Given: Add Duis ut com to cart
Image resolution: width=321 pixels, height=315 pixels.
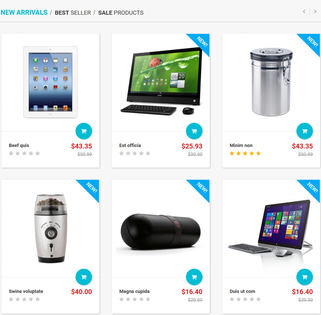Looking at the screenshot, I should tap(305, 277).
